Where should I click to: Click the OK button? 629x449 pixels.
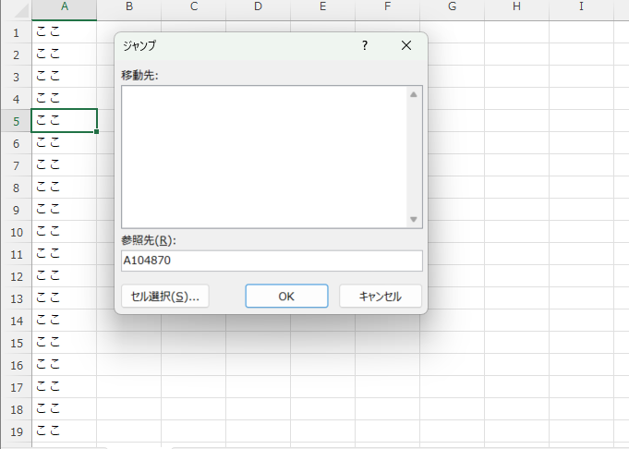coord(286,297)
